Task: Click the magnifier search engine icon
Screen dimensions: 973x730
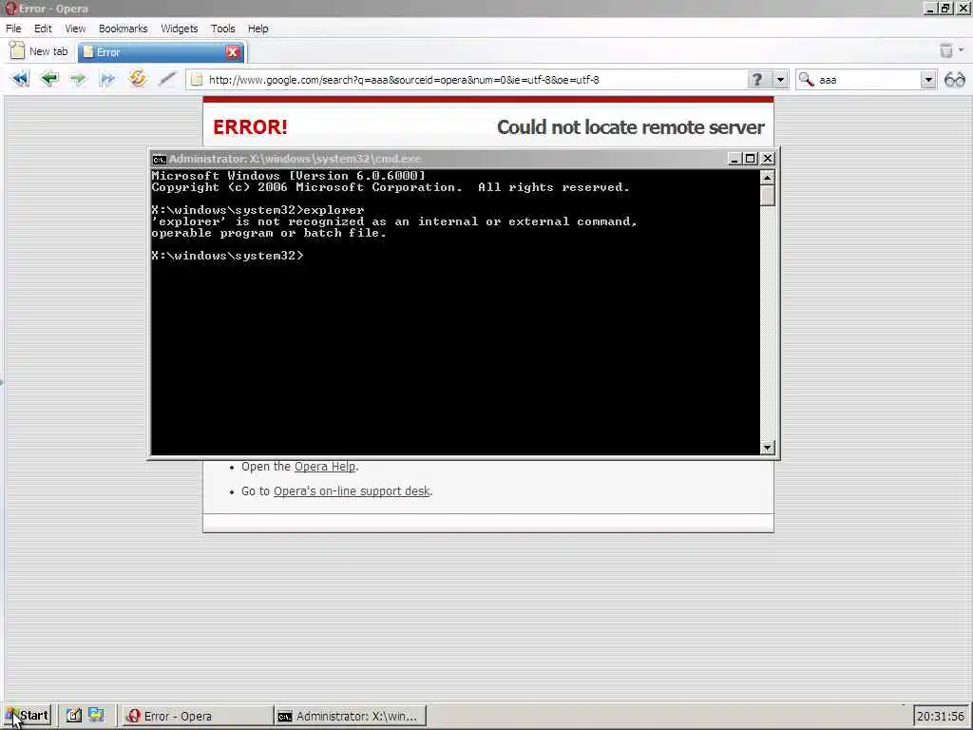Action: point(806,80)
